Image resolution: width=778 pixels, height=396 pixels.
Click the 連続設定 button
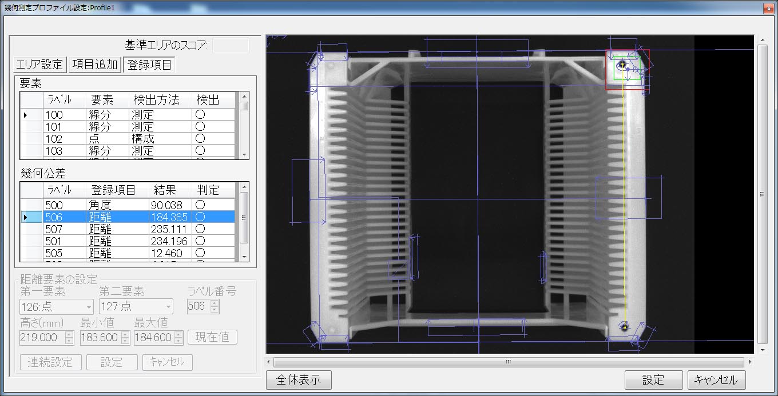(50, 362)
